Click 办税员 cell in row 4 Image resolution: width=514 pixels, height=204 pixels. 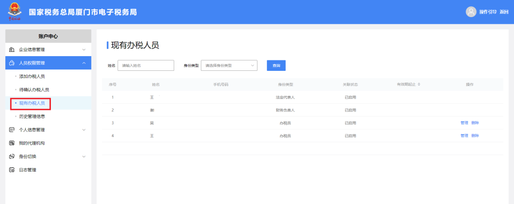click(x=285, y=136)
